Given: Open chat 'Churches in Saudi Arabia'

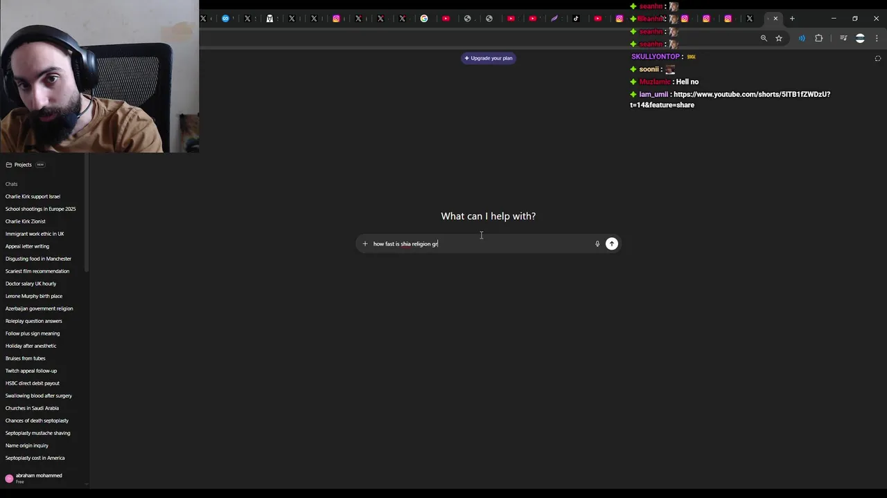Looking at the screenshot, I should tap(32, 408).
